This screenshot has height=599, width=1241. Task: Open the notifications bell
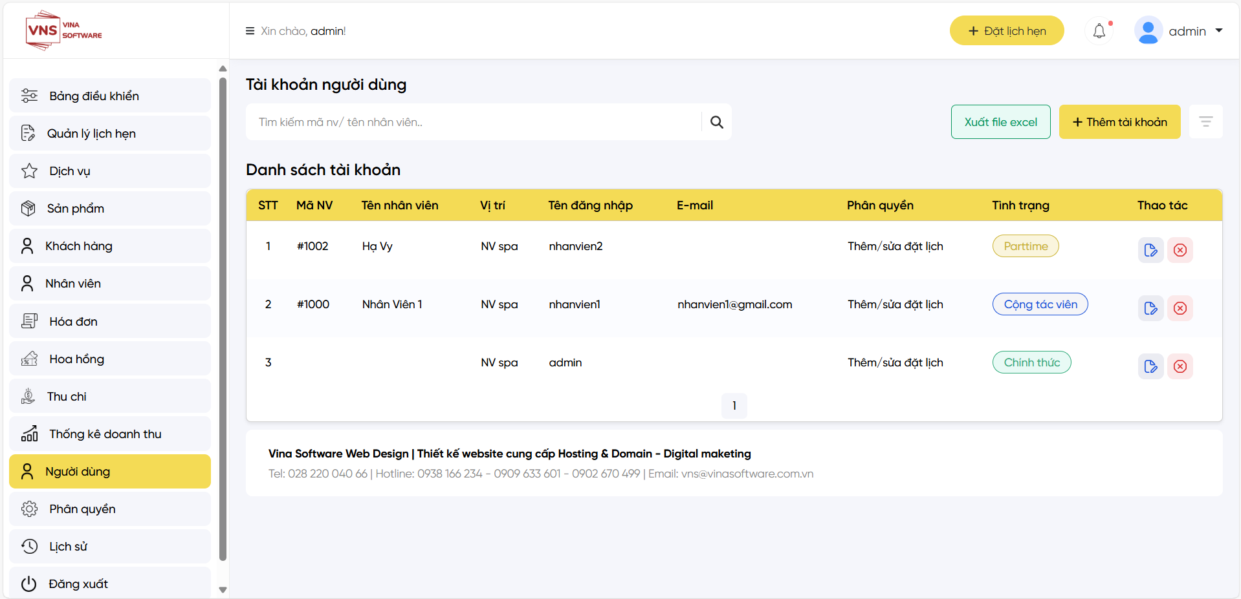click(1099, 31)
